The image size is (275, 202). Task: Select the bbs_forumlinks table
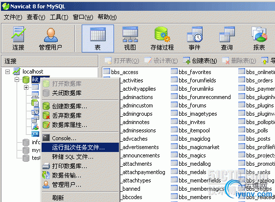(x=192, y=89)
